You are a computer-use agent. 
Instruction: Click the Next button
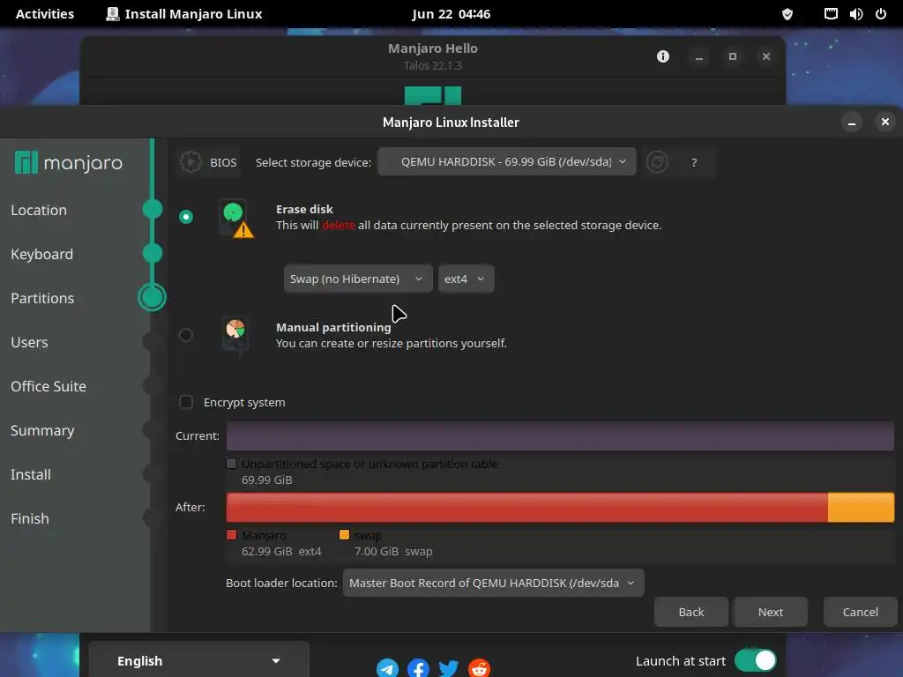[771, 612]
